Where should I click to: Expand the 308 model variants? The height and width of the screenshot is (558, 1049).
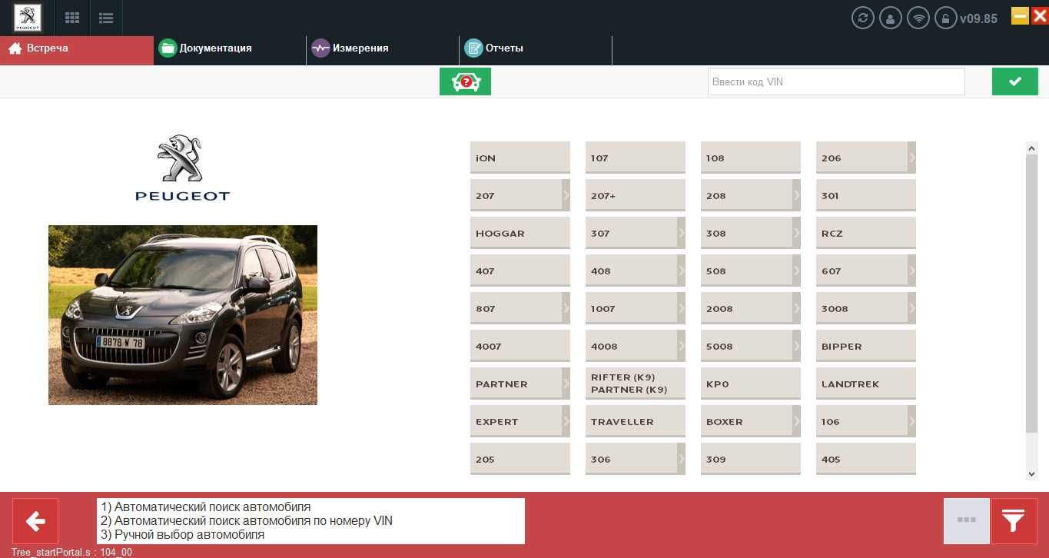[796, 233]
